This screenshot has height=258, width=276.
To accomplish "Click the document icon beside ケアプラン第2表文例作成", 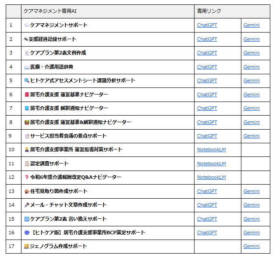I will [27, 53].
